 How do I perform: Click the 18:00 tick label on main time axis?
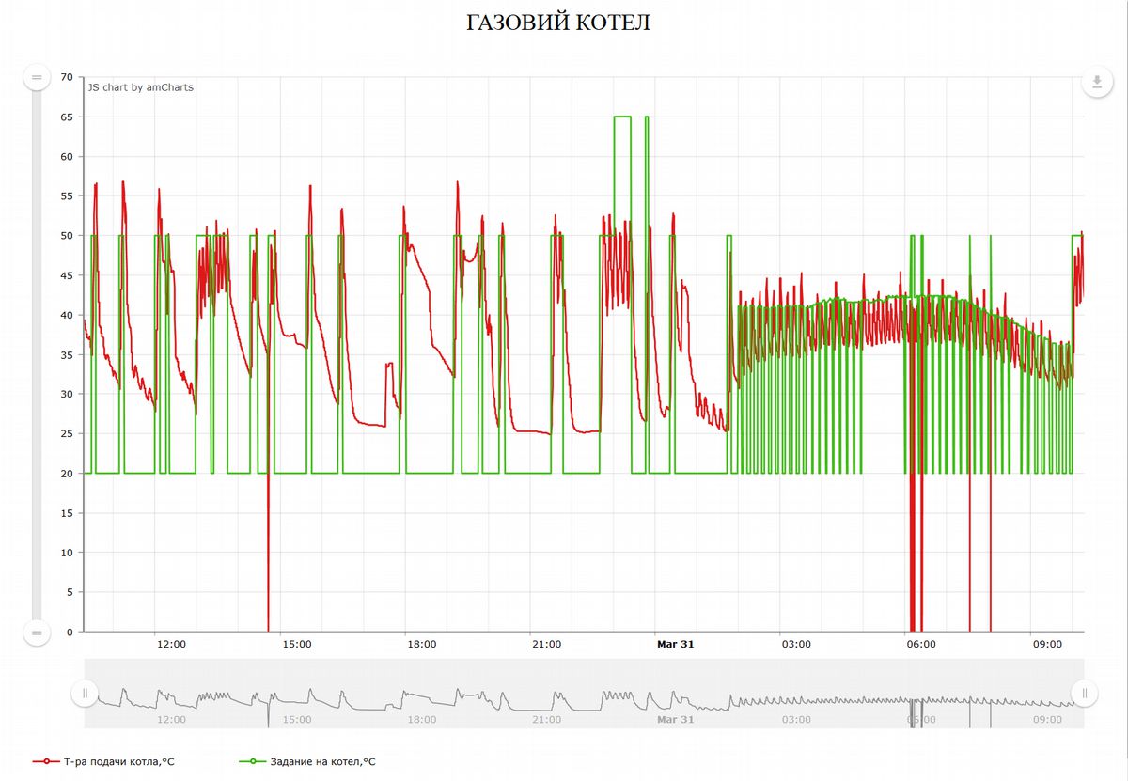421,644
